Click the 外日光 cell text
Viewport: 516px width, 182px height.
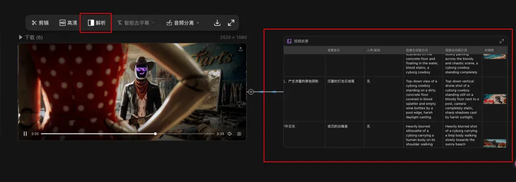tap(289, 126)
